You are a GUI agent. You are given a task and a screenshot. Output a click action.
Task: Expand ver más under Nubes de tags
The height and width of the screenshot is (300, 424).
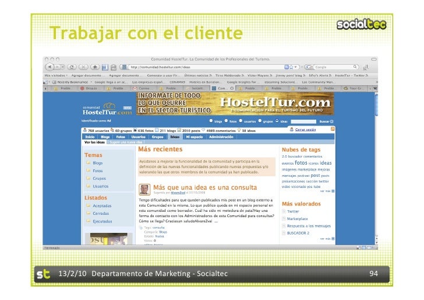pyautogui.click(x=327, y=191)
